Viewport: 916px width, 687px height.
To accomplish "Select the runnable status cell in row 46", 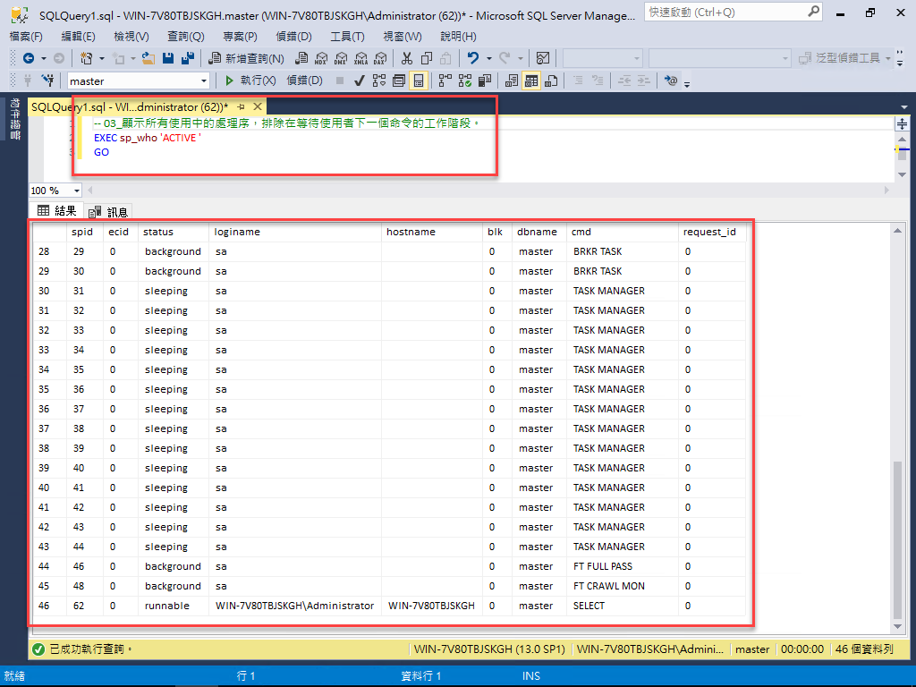I will pyautogui.click(x=174, y=606).
